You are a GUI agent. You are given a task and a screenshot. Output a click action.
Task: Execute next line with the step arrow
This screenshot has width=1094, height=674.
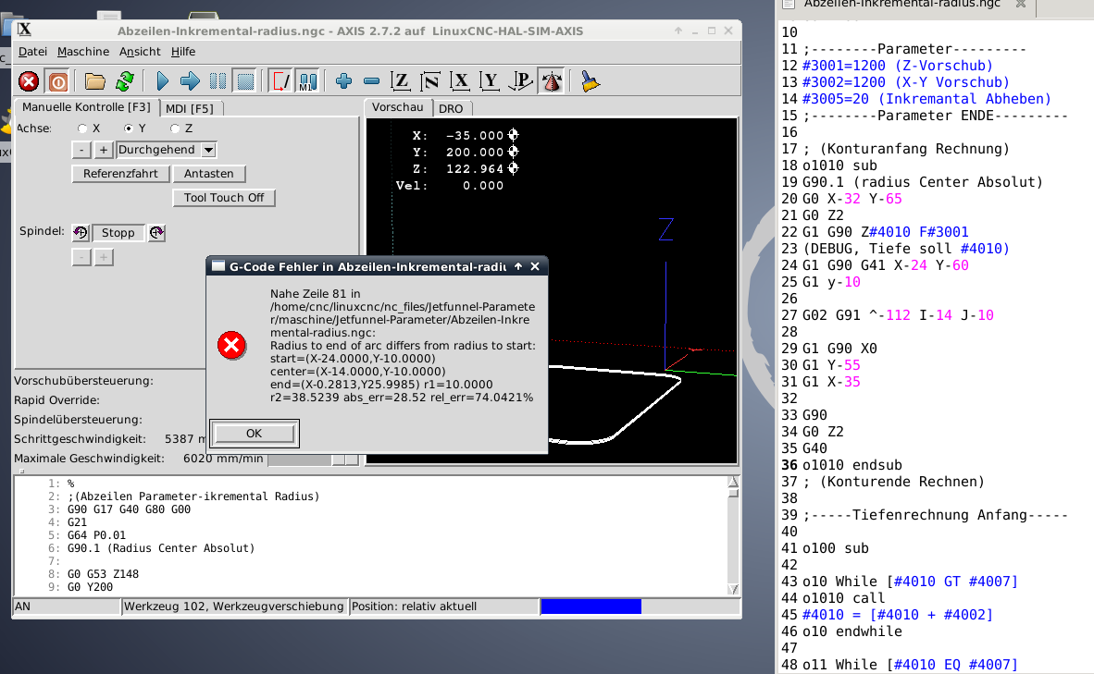[x=190, y=81]
